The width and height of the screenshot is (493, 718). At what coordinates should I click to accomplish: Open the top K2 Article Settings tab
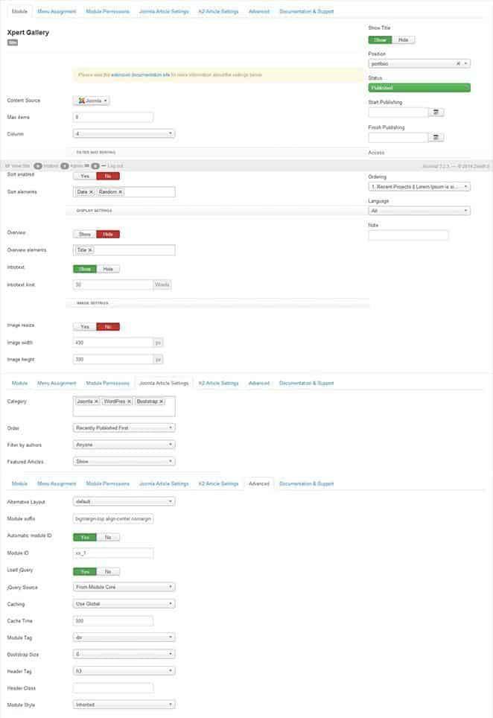point(218,12)
